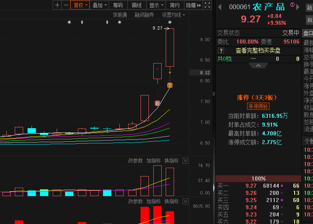Click the 涨停成交额 value 2.775亿

point(272,142)
